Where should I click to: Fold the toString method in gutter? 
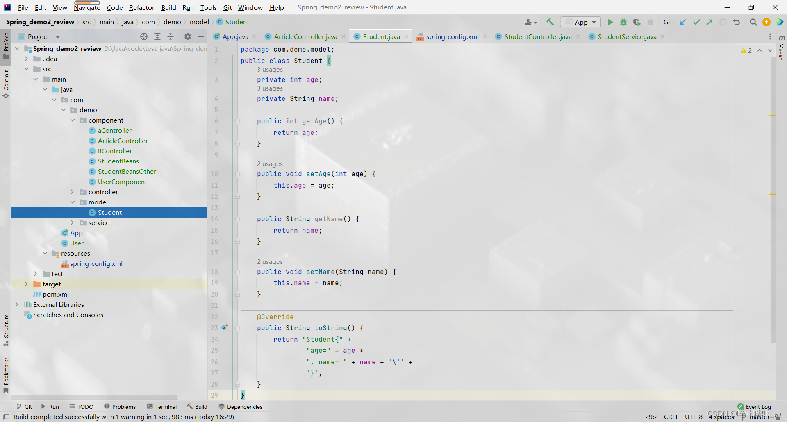click(x=237, y=328)
